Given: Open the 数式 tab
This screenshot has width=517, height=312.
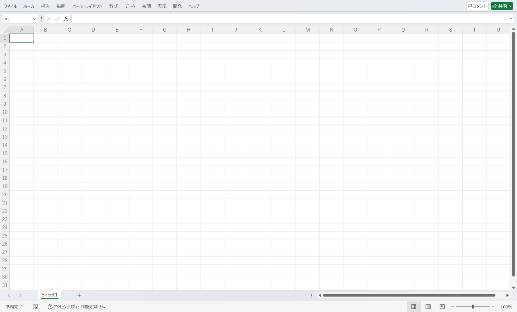Looking at the screenshot, I should click(114, 6).
